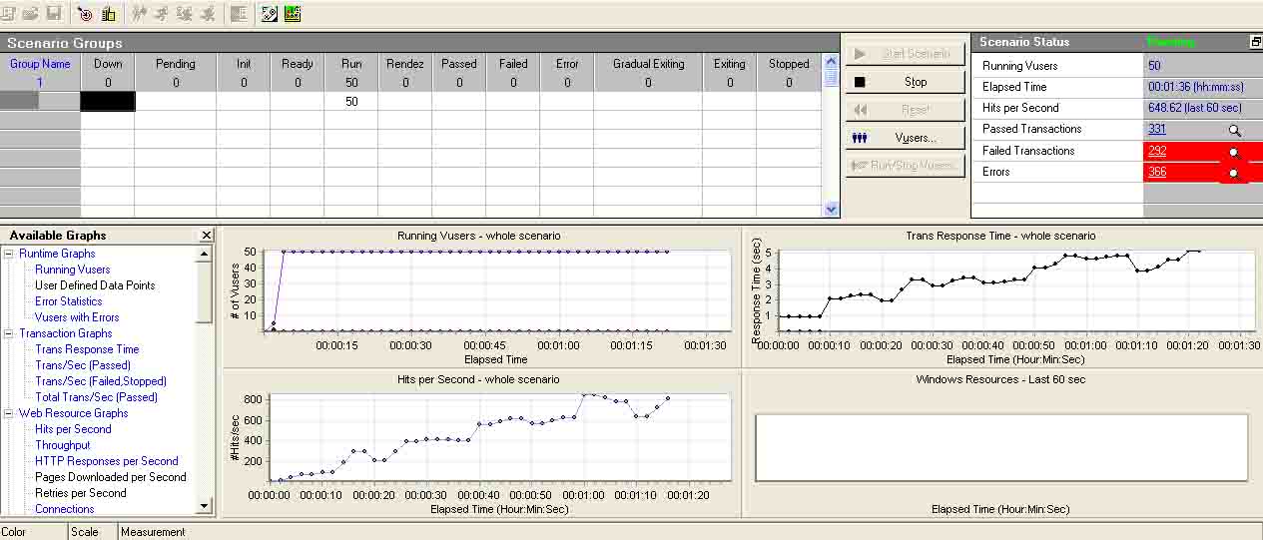Select Error Statistics graph
1263x540 pixels.
(68, 301)
